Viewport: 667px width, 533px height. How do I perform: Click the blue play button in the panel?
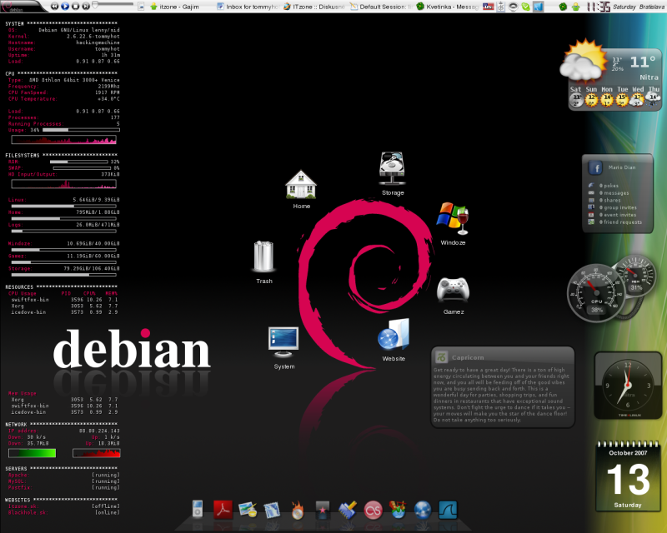tap(65, 6)
